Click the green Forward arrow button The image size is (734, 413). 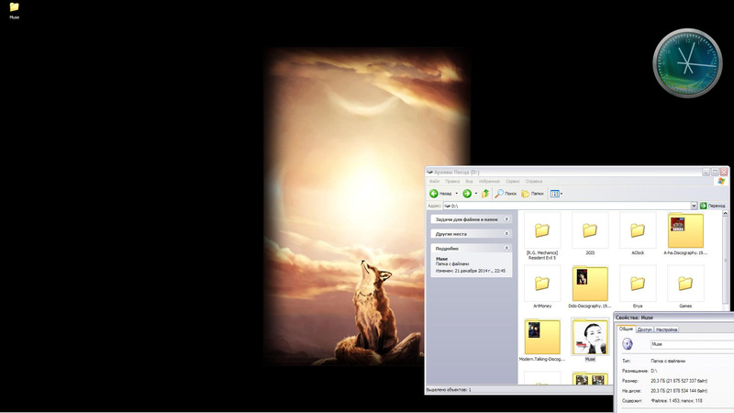[x=467, y=194]
